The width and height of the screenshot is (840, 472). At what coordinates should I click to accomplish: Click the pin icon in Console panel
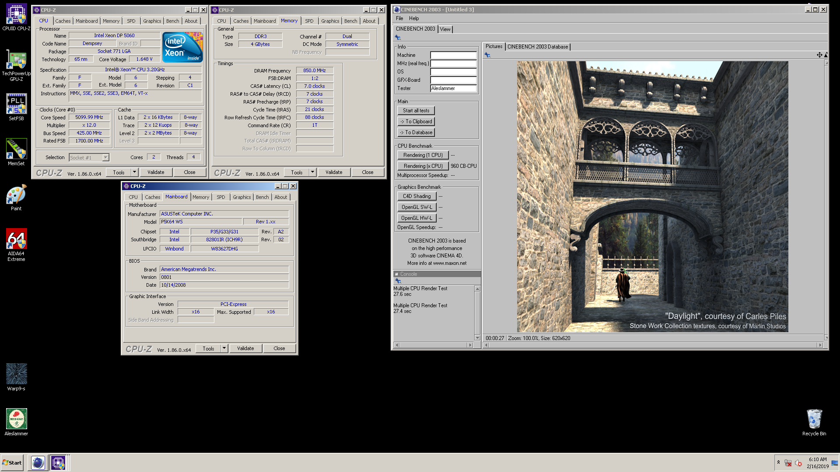coord(398,281)
